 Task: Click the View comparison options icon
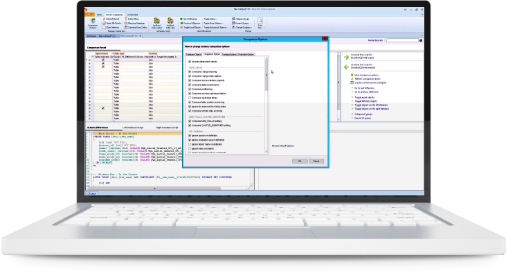[x=352, y=75]
